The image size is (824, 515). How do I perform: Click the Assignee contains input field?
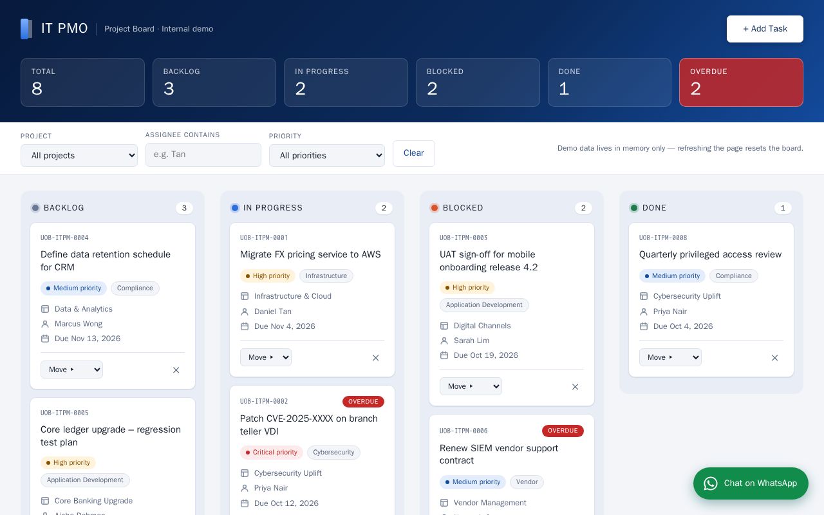(203, 154)
